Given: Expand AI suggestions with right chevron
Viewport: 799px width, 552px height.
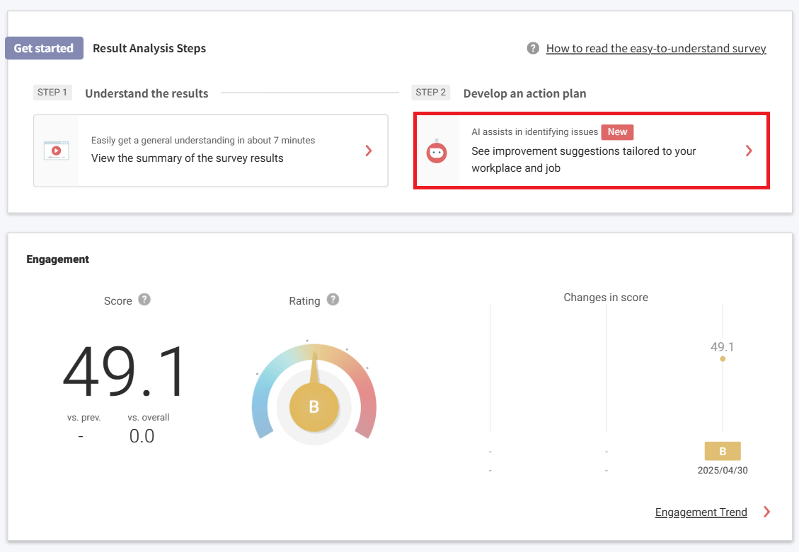Looking at the screenshot, I should point(749,151).
